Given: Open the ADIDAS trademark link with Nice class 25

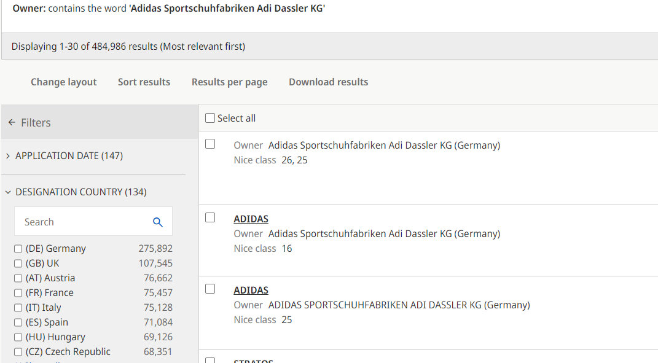Looking at the screenshot, I should pyautogui.click(x=251, y=291).
